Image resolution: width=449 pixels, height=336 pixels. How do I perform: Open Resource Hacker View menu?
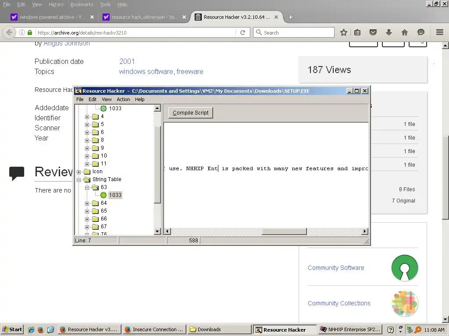[107, 99]
